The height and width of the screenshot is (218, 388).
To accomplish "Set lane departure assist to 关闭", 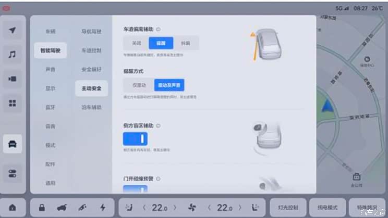I will 136,43.
